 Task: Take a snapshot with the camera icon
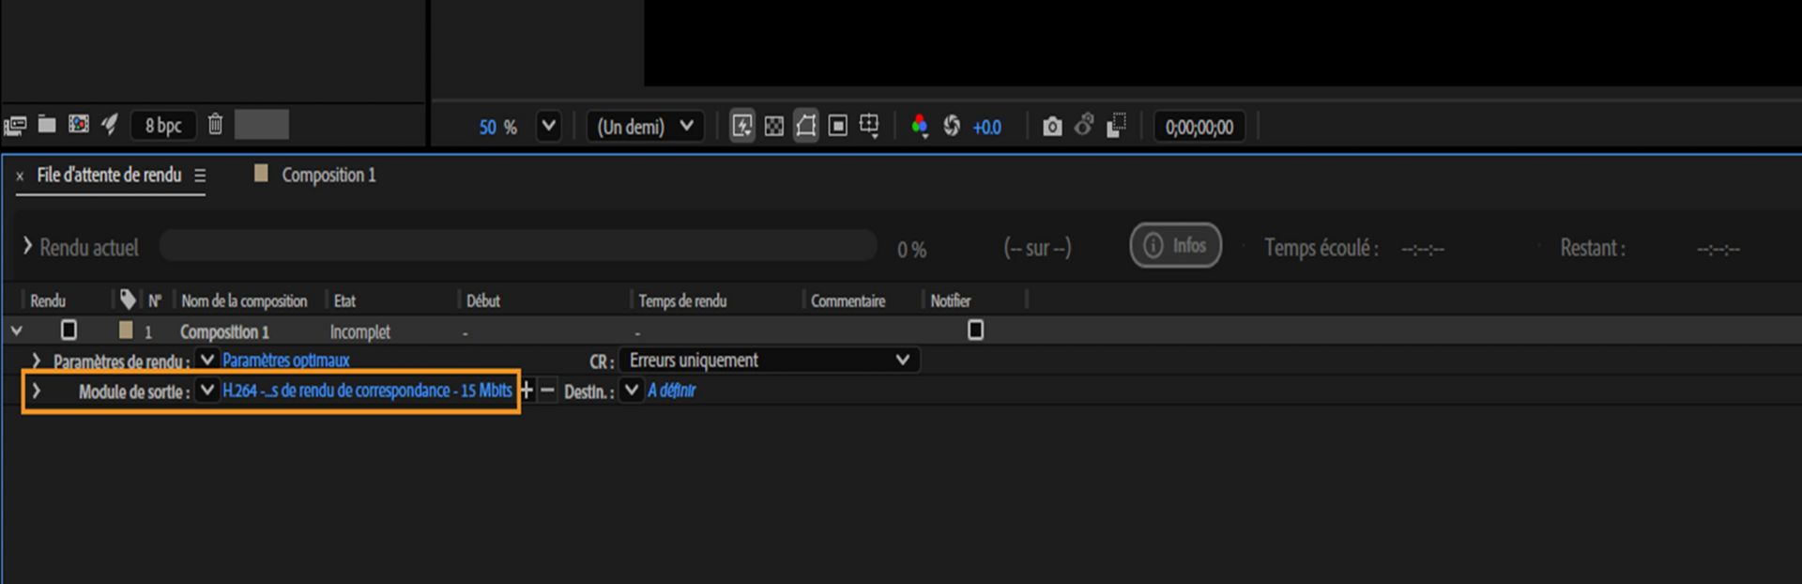click(x=1052, y=126)
